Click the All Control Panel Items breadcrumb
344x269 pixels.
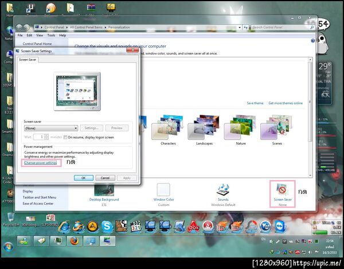click(x=86, y=28)
